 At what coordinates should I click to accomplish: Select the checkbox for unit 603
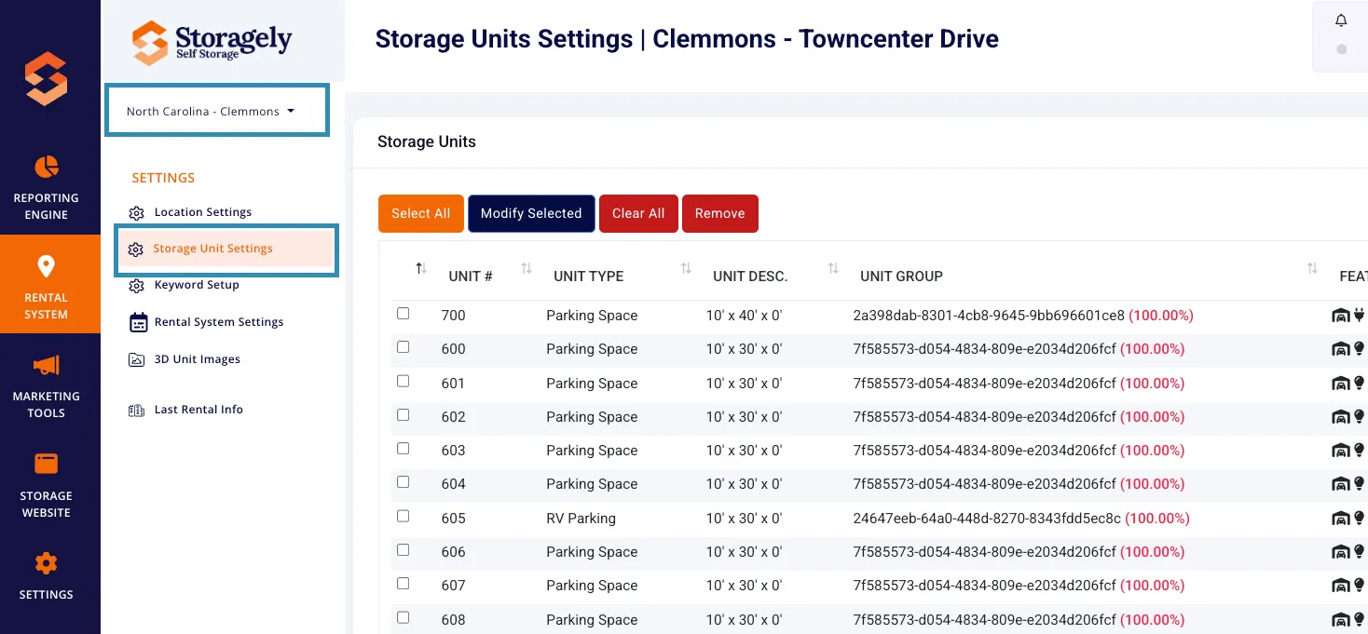(x=404, y=448)
